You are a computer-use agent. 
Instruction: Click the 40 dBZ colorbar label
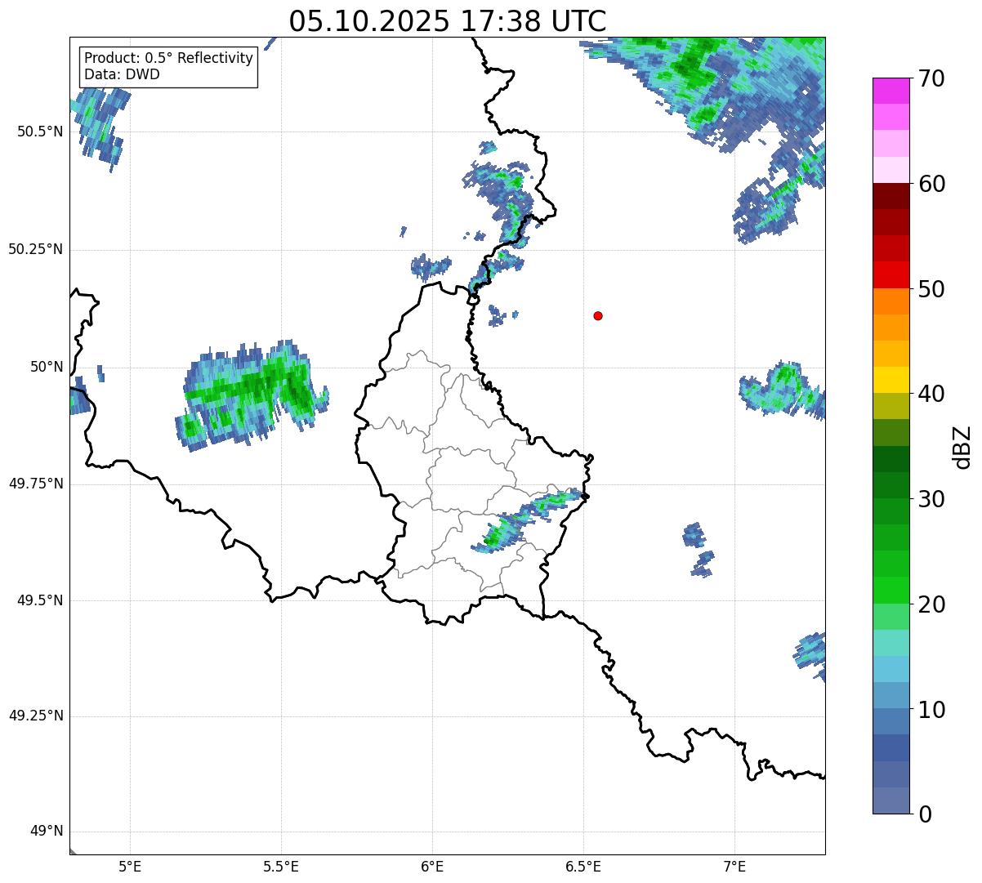tap(931, 394)
